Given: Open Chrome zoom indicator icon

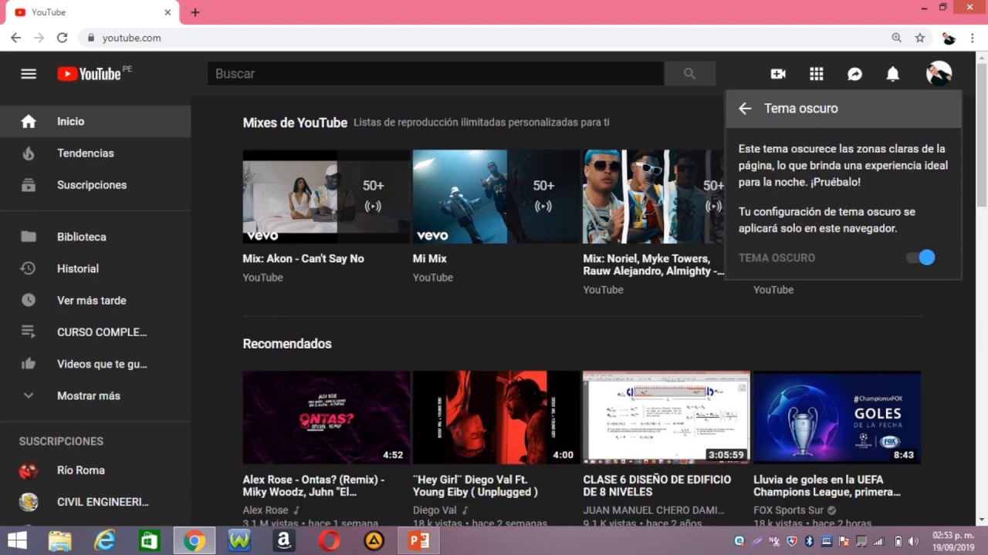Looking at the screenshot, I should (x=897, y=38).
